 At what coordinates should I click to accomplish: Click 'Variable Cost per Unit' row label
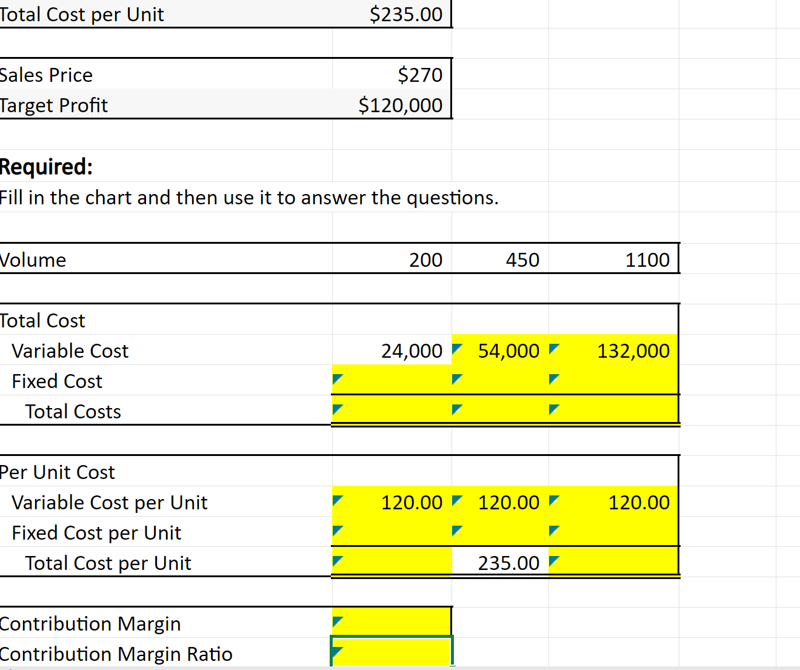pos(166,501)
